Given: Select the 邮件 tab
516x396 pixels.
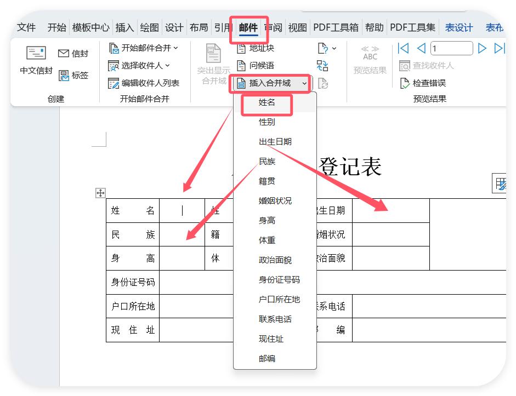Looking at the screenshot, I should tap(248, 27).
